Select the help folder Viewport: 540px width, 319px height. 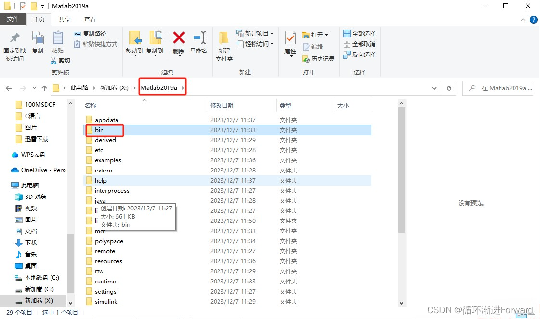[101, 181]
